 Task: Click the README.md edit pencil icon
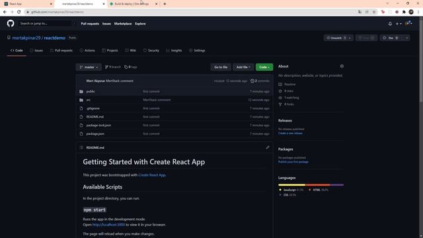point(267,147)
